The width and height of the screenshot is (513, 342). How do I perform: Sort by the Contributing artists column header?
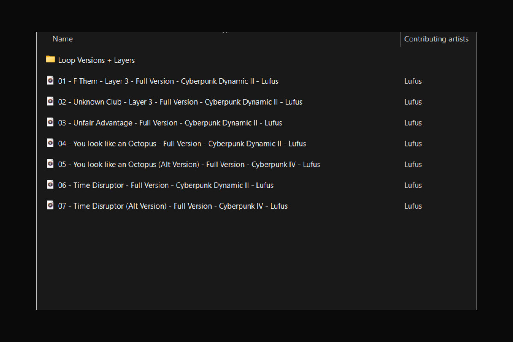tap(436, 39)
